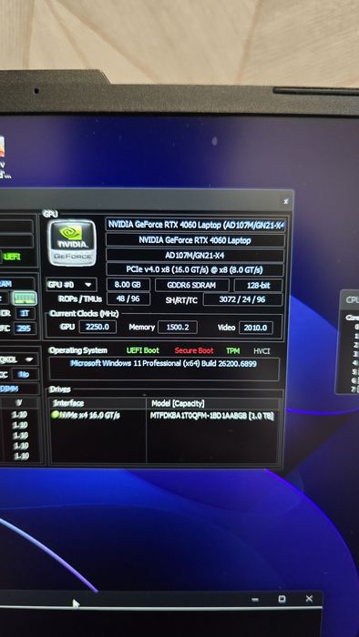Click the PCIe v4.0 x8 link info field
Image resolution: width=359 pixels, height=637 pixels.
(195, 269)
